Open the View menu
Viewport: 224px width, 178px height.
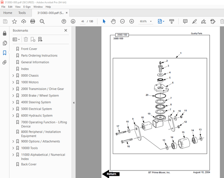(18, 7)
